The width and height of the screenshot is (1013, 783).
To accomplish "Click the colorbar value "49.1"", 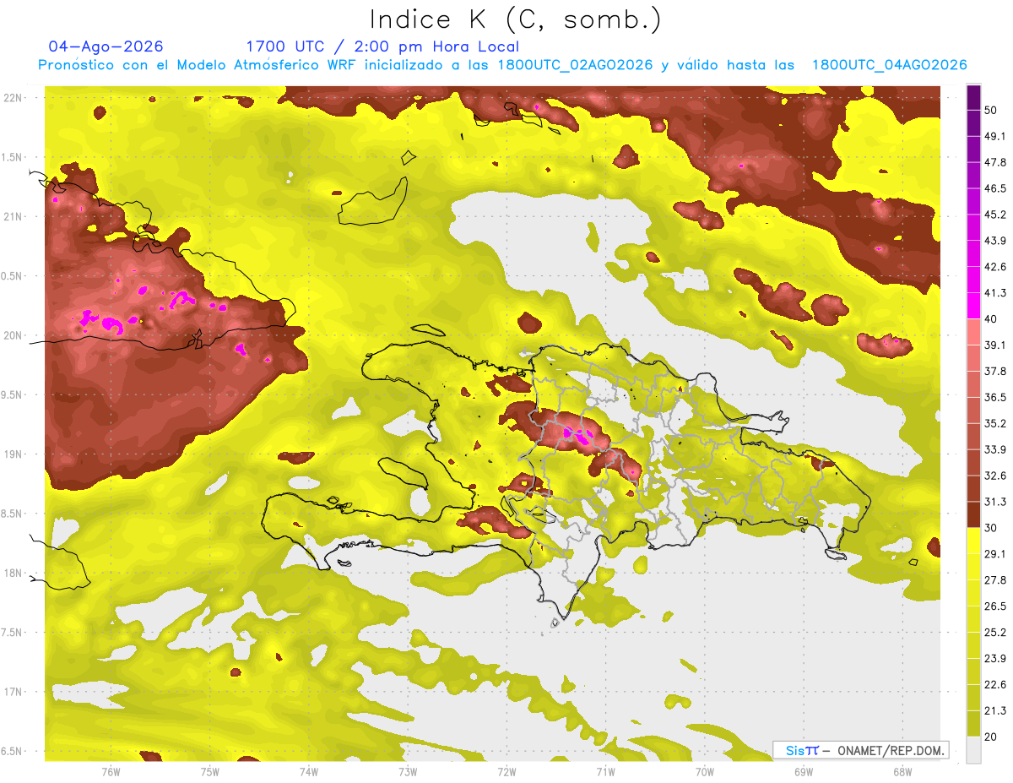I will tap(994, 136).
